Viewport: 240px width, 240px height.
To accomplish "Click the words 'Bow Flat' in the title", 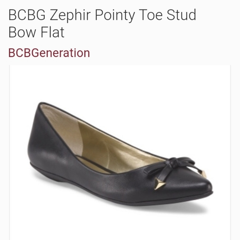I will coord(36,32).
